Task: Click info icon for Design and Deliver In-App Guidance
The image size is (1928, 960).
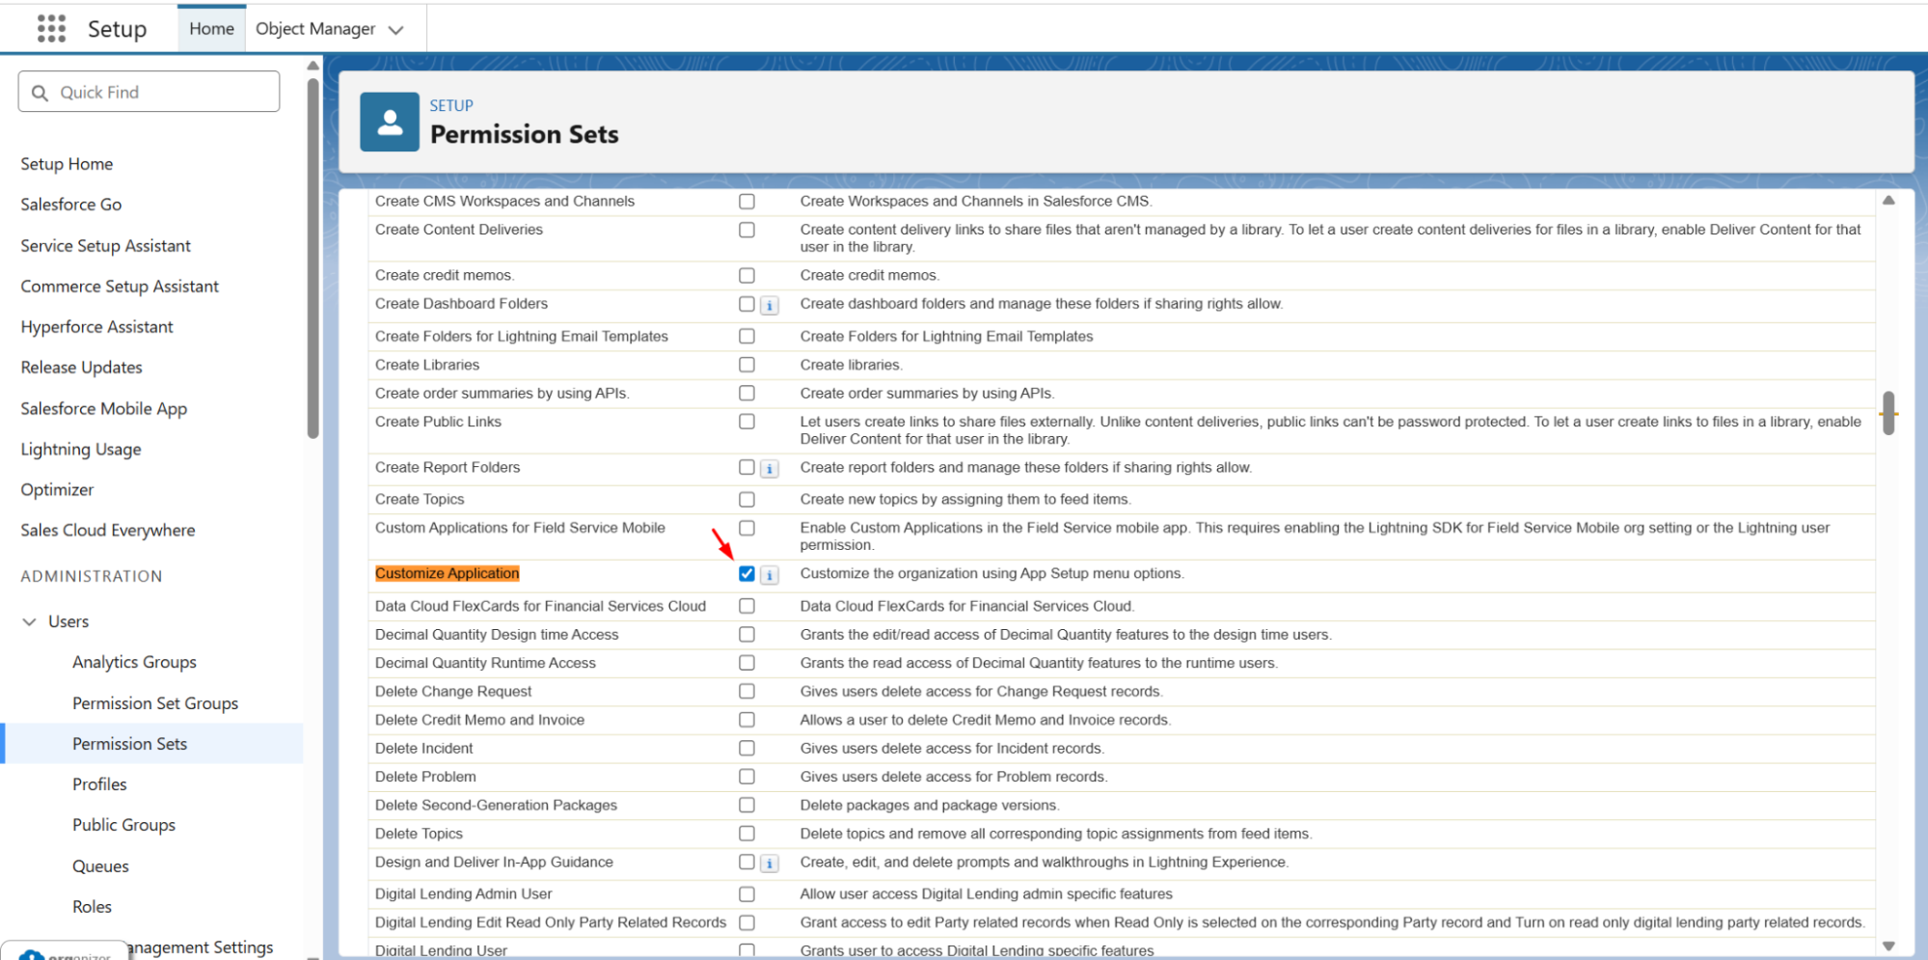Action: 770,864
